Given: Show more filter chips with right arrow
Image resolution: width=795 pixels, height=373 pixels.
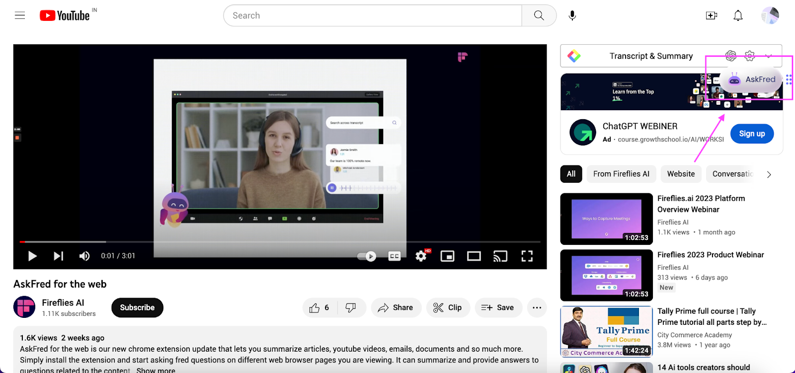Looking at the screenshot, I should pyautogui.click(x=769, y=174).
